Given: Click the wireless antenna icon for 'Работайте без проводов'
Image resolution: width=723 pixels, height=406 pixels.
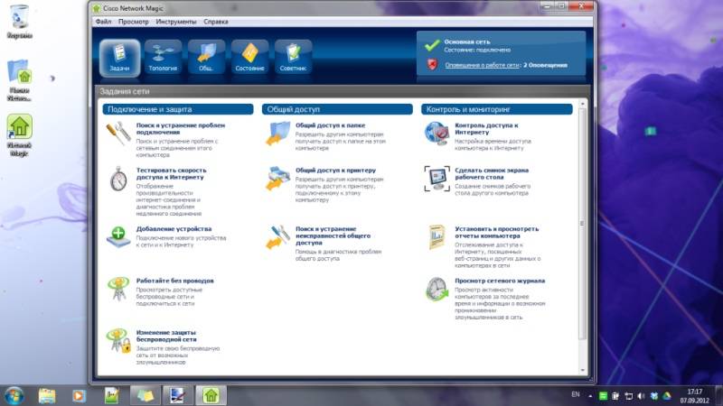Looking at the screenshot, I should tap(118, 288).
